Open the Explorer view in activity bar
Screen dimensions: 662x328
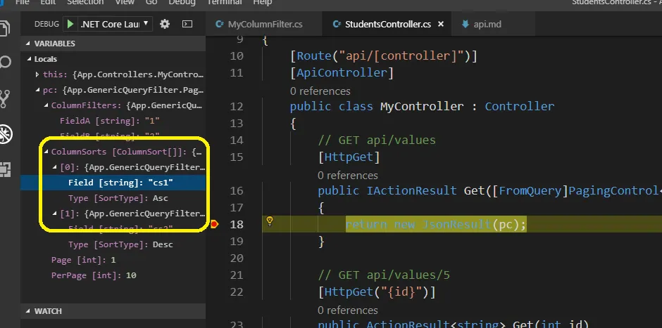(x=5, y=29)
